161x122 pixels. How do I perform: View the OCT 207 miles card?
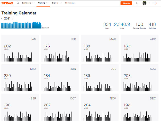[60, 107]
